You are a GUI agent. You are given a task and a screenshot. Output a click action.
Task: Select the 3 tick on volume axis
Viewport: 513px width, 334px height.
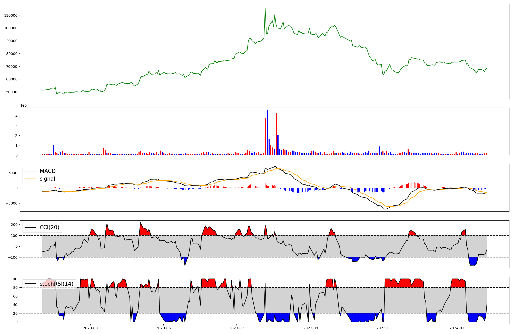16,126
